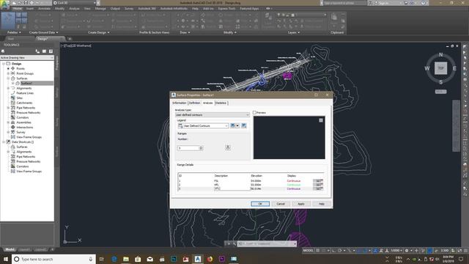Click the N compass direction on ViewCube
Image resolution: width=469 pixels, height=264 pixels.
click(x=440, y=55)
